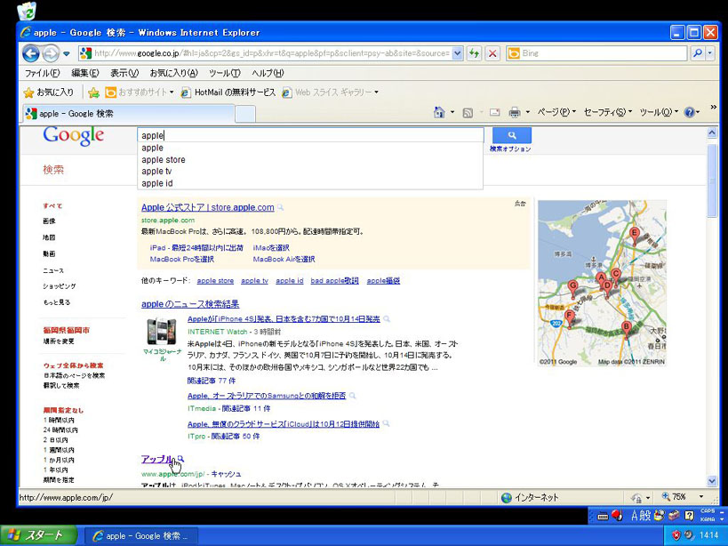Screen dimensions: 728x546
Task: Click map marker F on the map
Action: 569,318
